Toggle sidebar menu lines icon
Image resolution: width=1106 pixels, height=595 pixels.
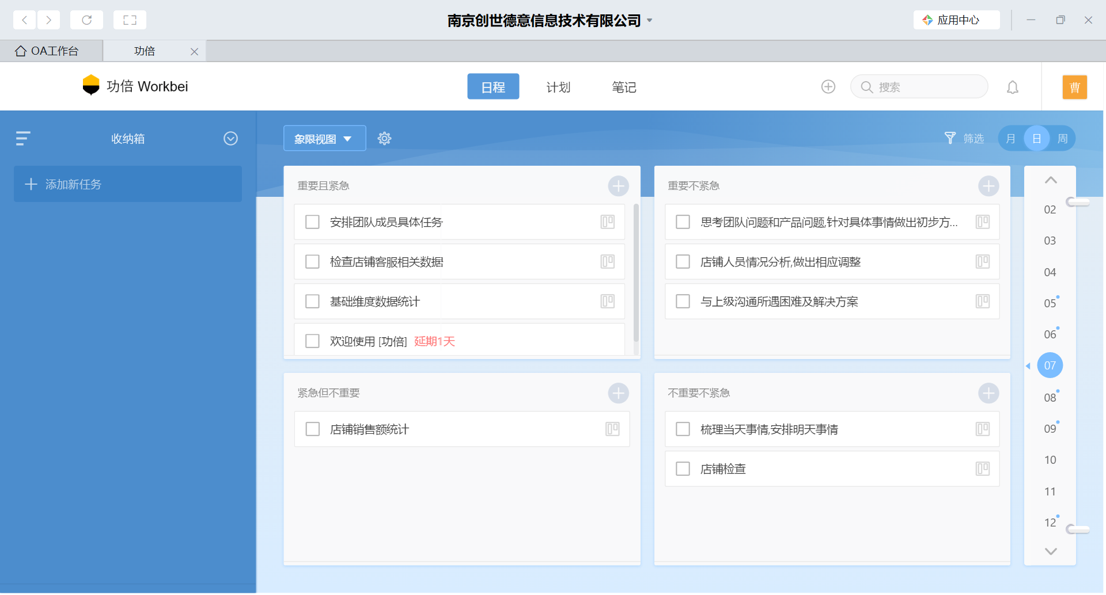(23, 139)
